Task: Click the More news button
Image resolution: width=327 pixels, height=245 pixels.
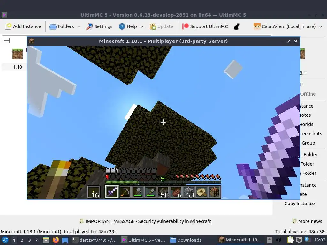Action: click(307, 221)
